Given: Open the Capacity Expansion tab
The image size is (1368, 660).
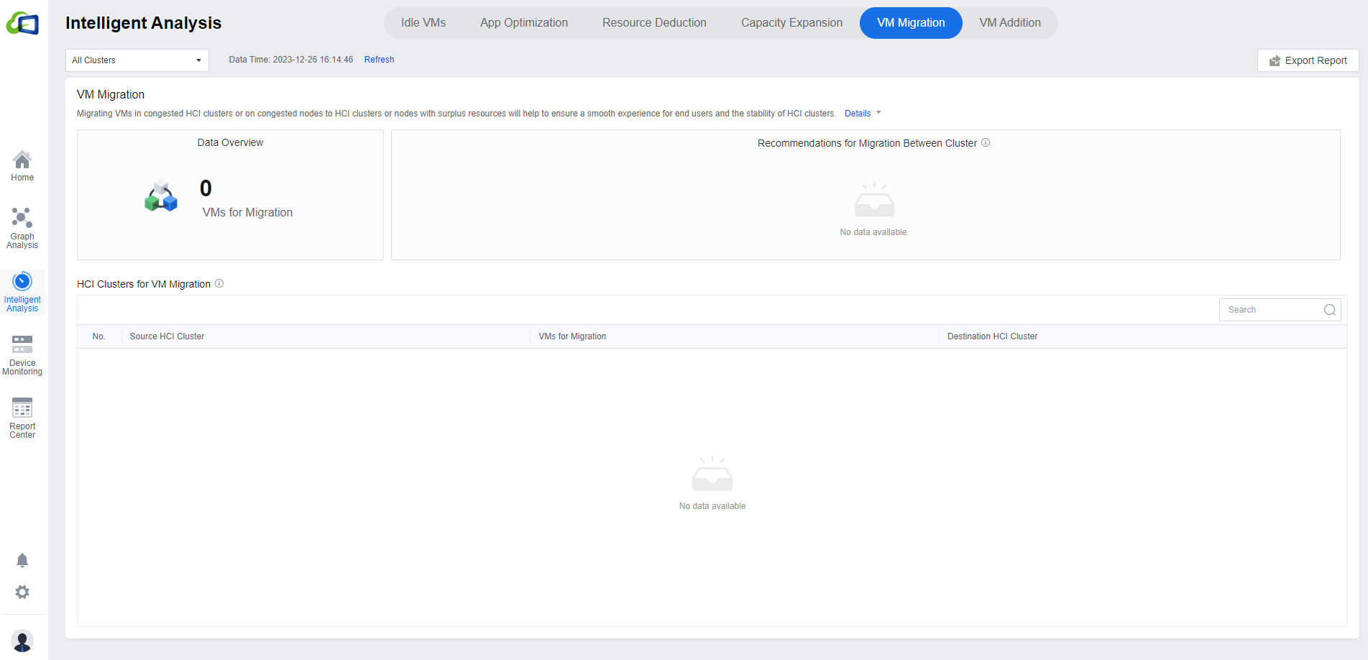Looking at the screenshot, I should (x=791, y=23).
